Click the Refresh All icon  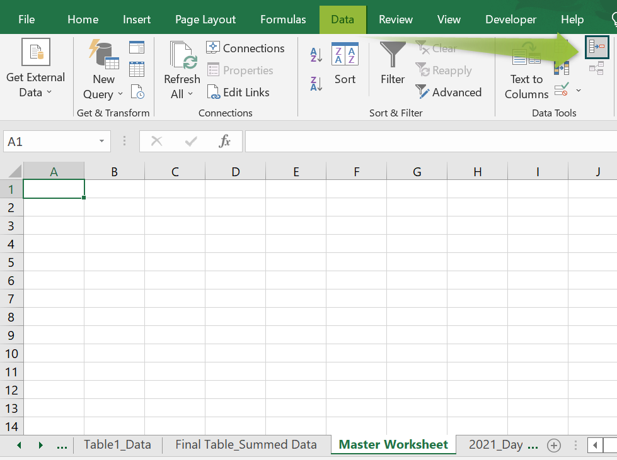pyautogui.click(x=183, y=55)
